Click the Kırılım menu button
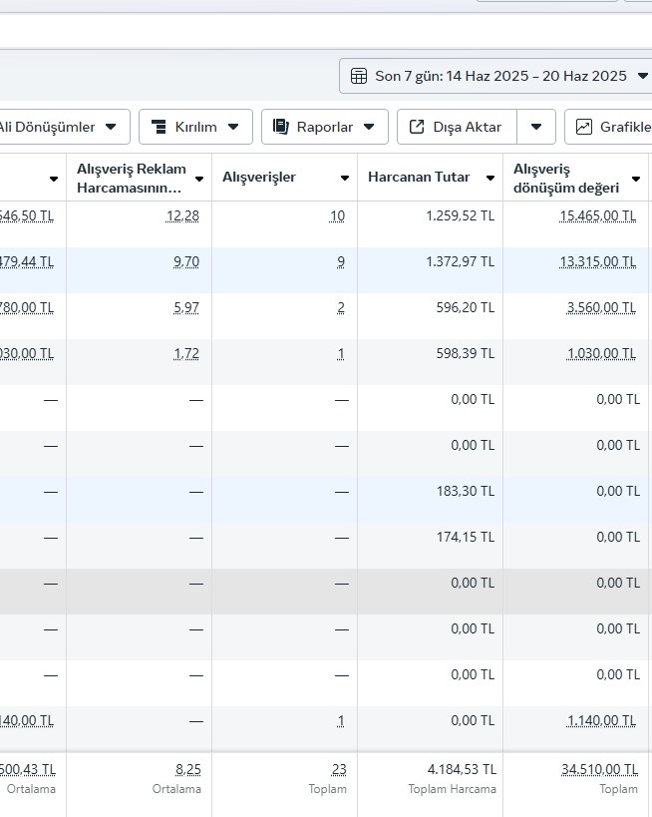652x817 pixels. pyautogui.click(x=195, y=127)
